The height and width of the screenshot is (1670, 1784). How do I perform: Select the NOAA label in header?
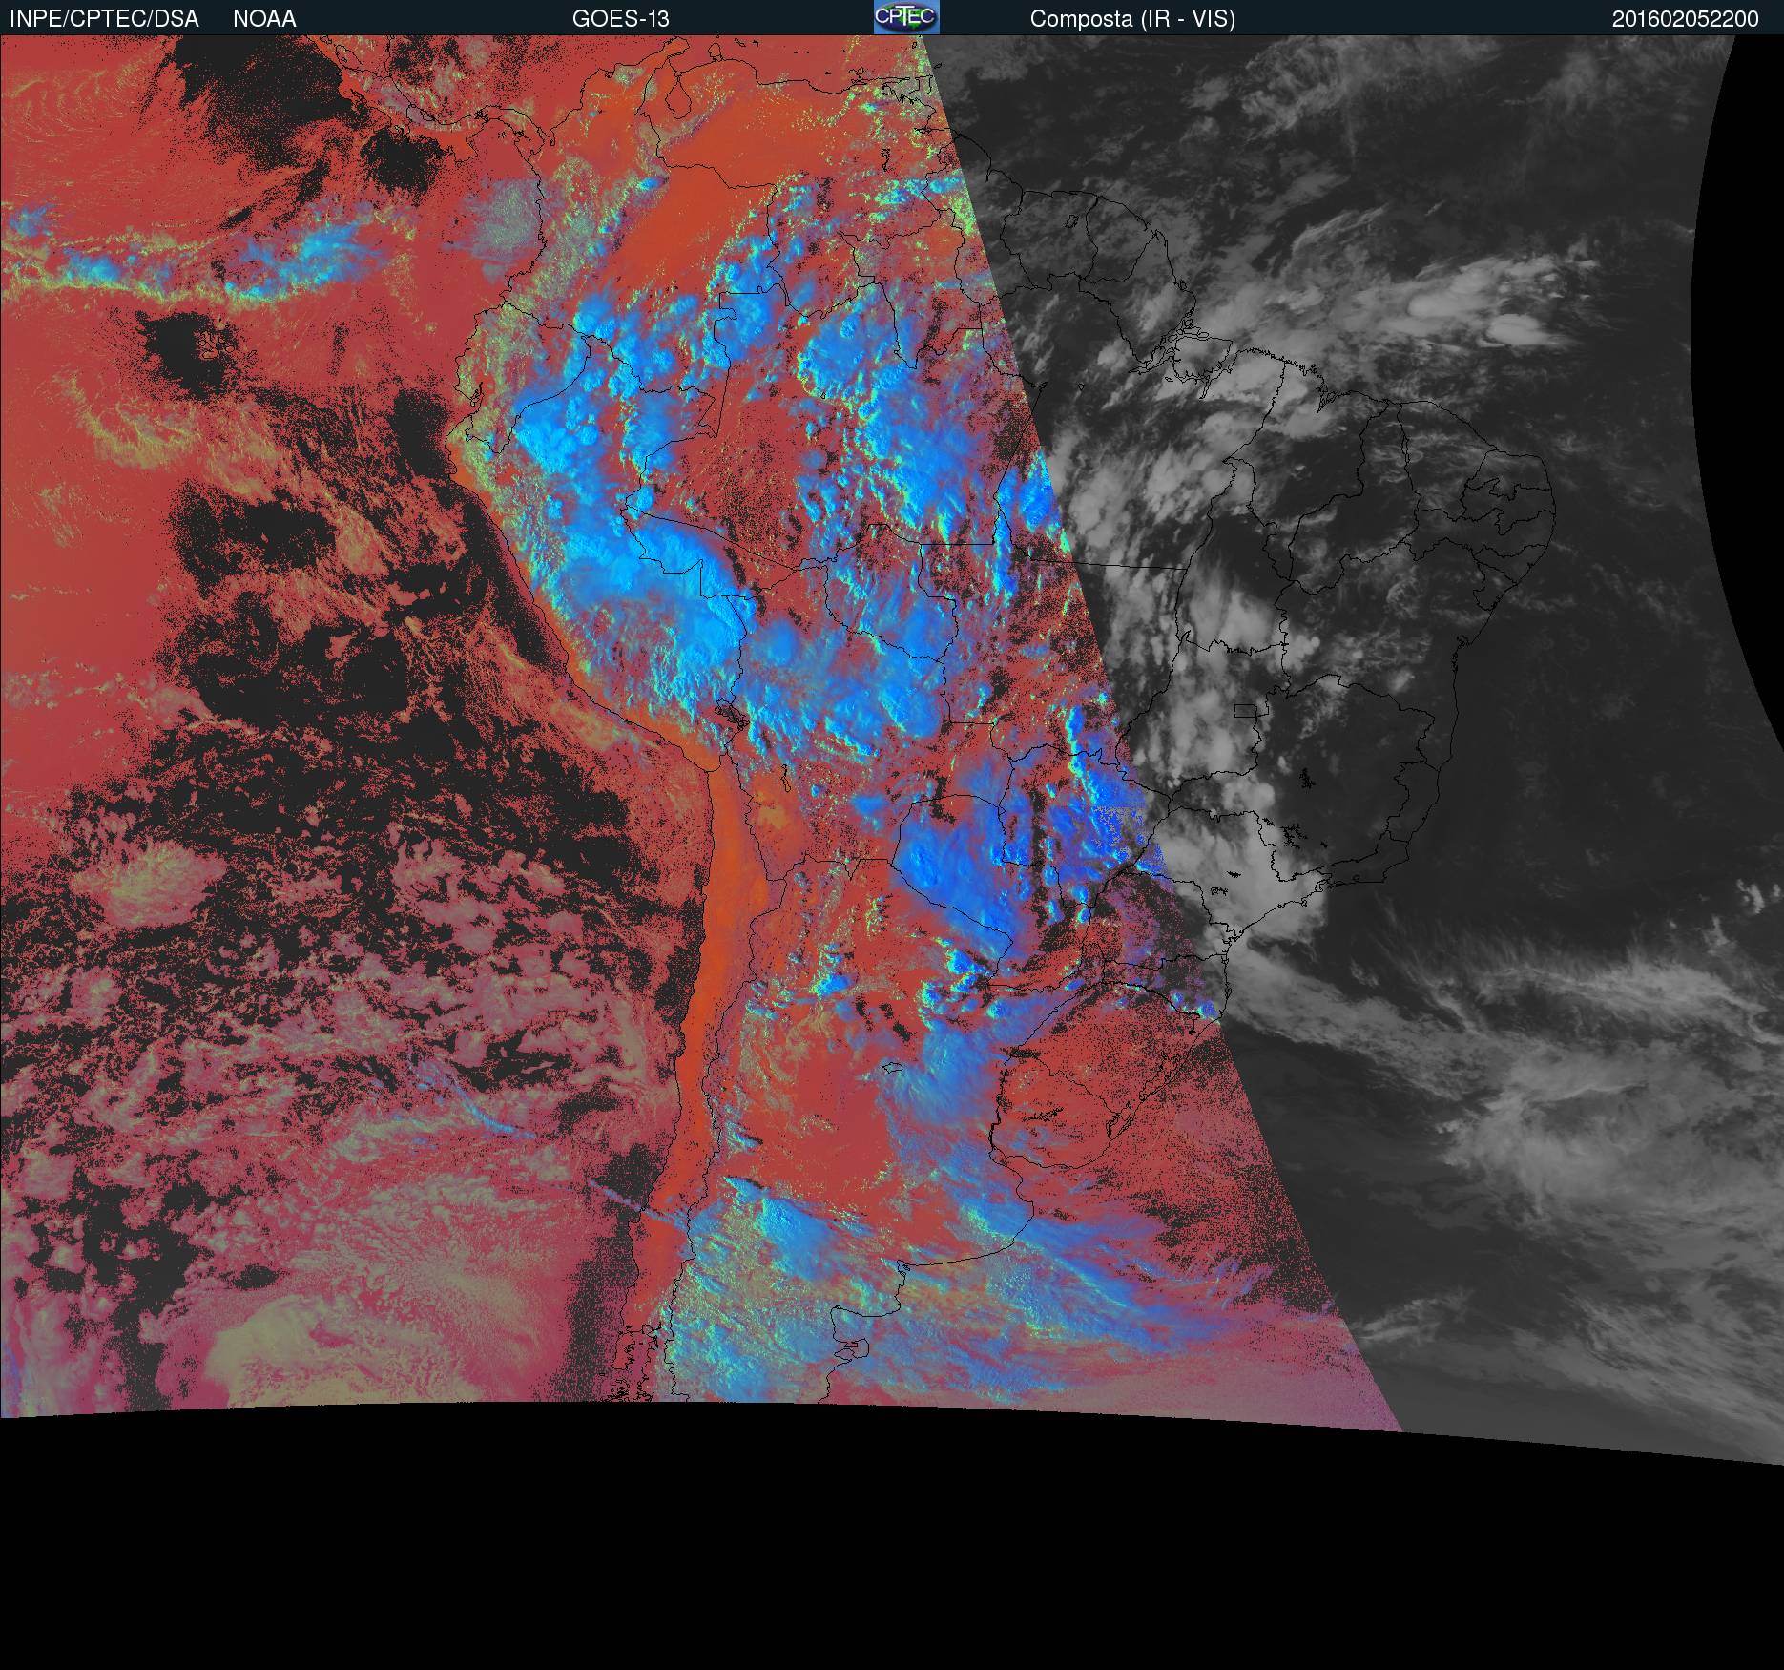[264, 19]
